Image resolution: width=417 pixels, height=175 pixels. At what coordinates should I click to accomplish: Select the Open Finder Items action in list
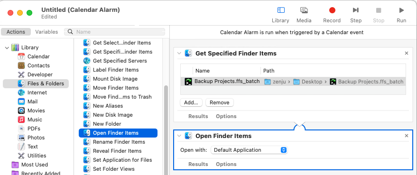(x=118, y=133)
